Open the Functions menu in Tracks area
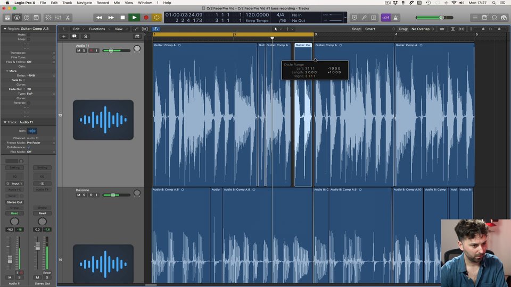The image size is (511, 287). click(100, 29)
